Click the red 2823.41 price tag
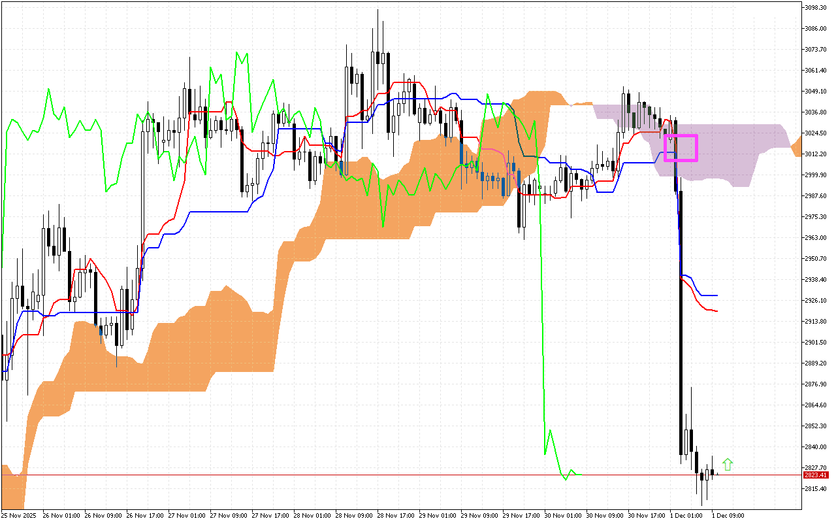 [815, 476]
